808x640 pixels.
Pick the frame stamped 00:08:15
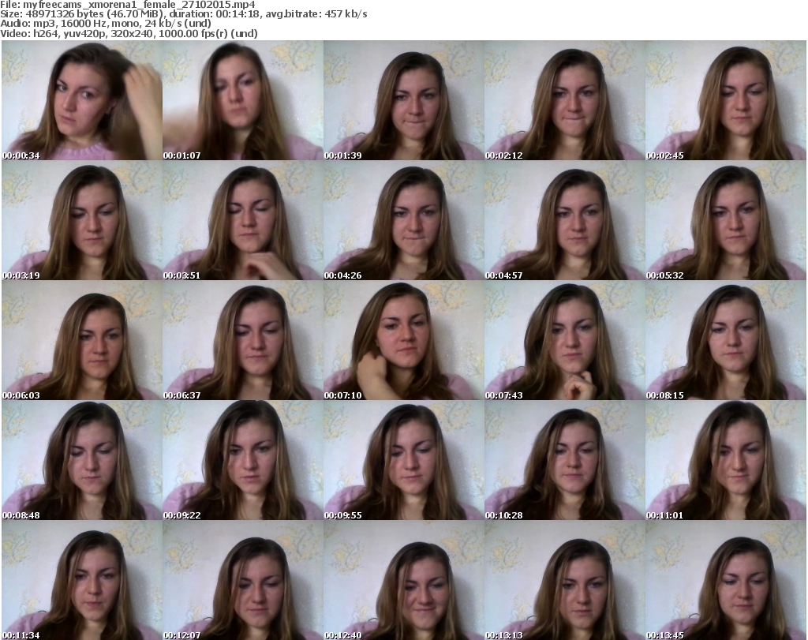click(x=726, y=341)
